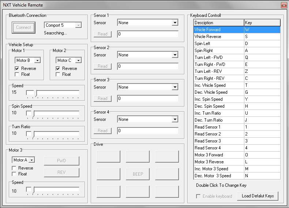289x208 pixels.
Task: Select the Dec. Turn Ratio row
Action: point(237,120)
